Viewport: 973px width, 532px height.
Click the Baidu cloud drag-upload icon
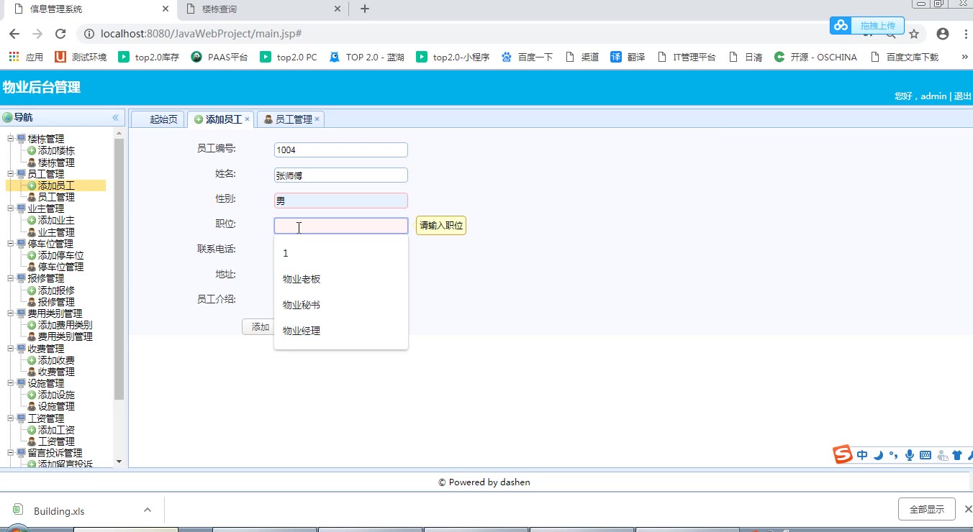(x=841, y=26)
